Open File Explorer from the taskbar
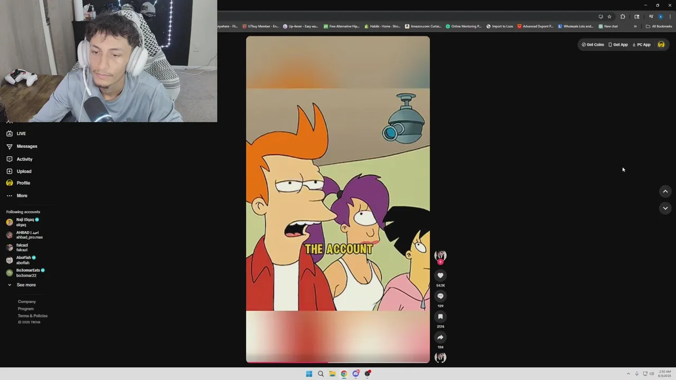676x380 pixels. (x=332, y=374)
